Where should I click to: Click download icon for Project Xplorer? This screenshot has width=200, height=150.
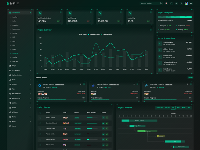pyautogui.click(x=103, y=118)
